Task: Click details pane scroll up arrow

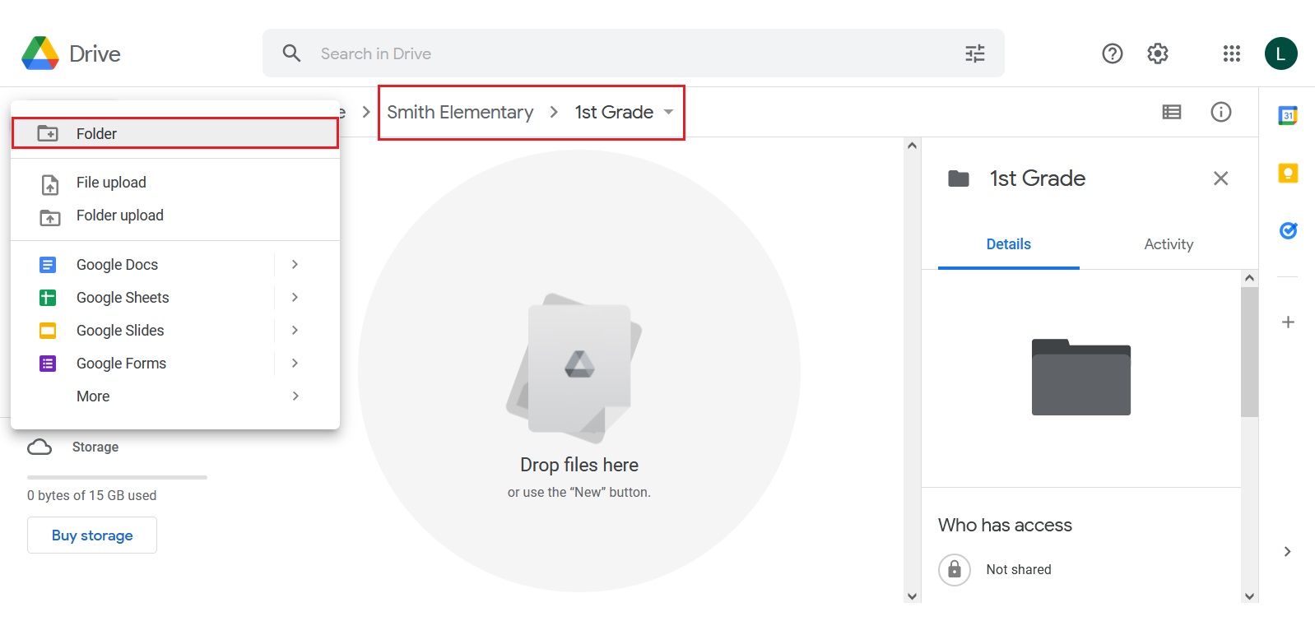Action: coord(1249,278)
